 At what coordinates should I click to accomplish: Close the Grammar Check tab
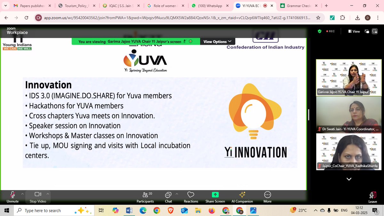pyautogui.click(x=316, y=6)
